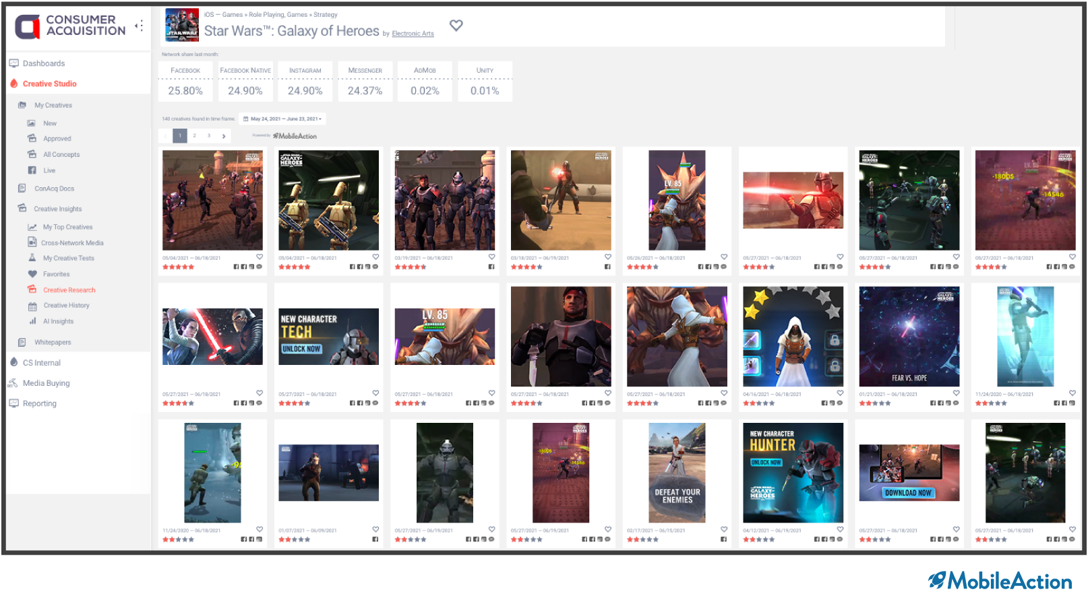The width and height of the screenshot is (1088, 606).
Task: Open New Character Hunter creative
Action: [793, 473]
